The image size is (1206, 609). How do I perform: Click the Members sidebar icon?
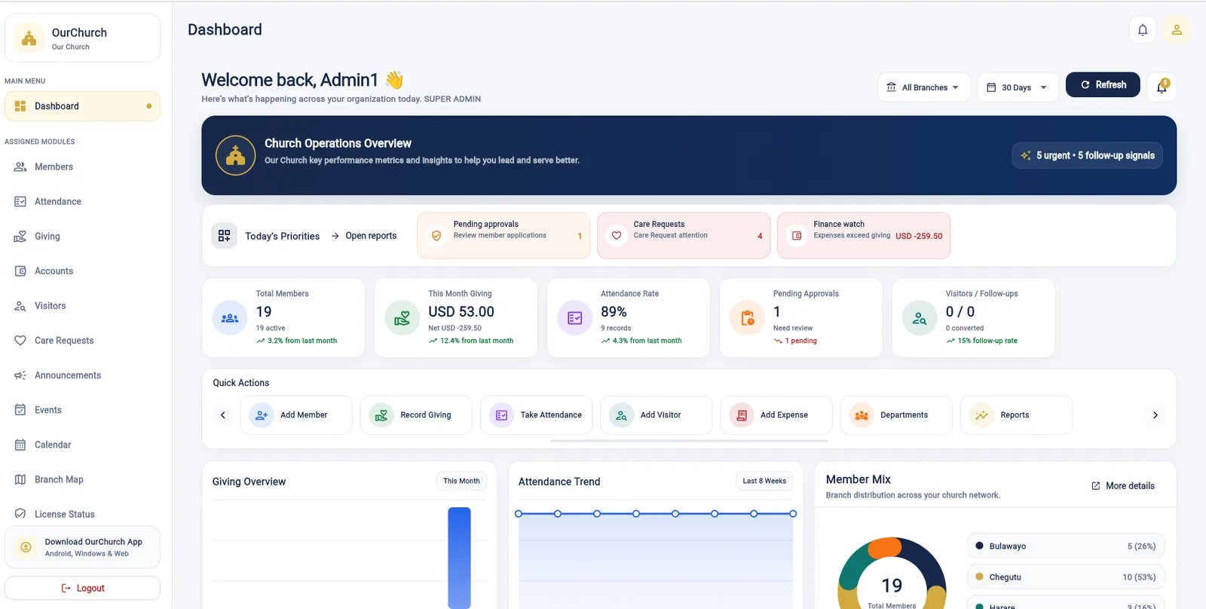(20, 167)
